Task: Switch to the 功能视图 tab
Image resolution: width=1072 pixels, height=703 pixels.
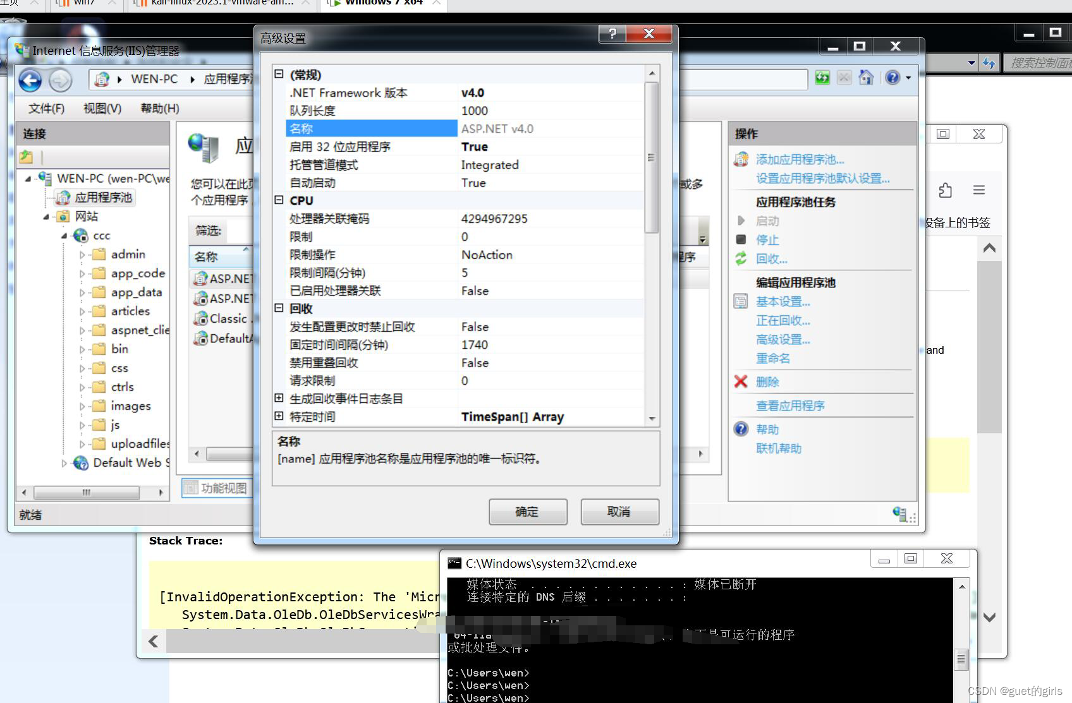Action: [216, 488]
